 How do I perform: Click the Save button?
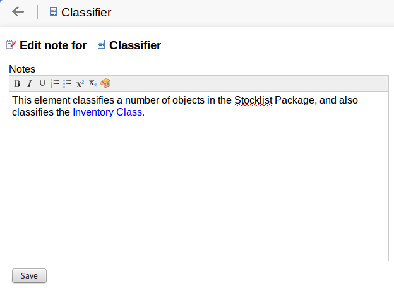[29, 275]
